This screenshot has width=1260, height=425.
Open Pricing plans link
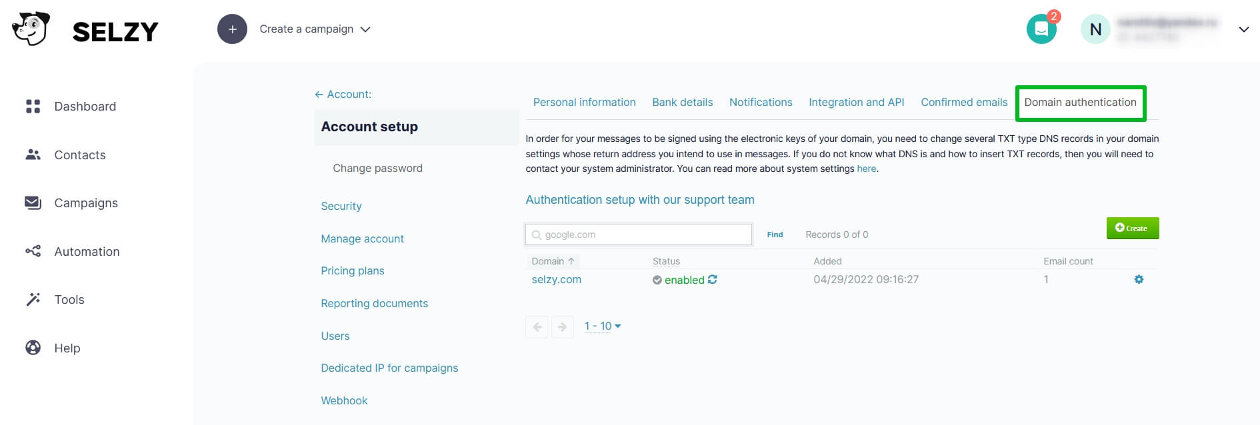tap(353, 271)
